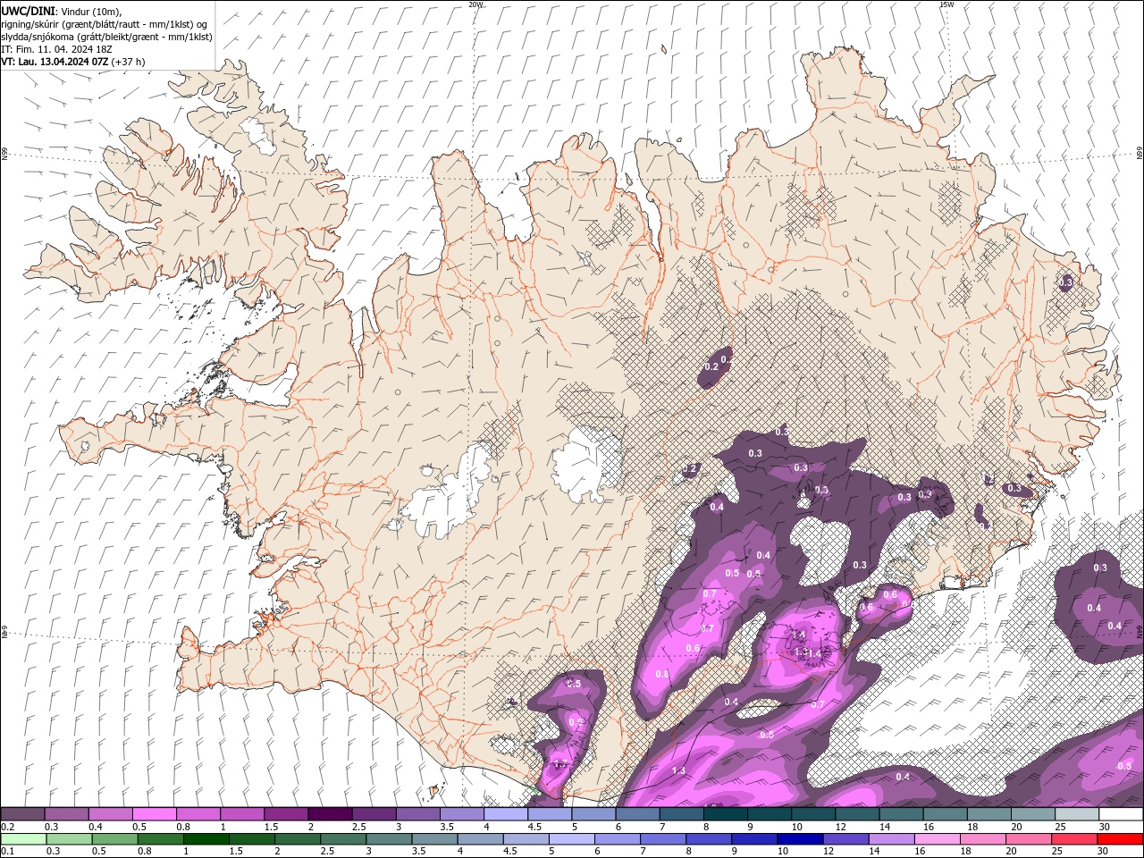Screen dimensions: 1144x858
Task: Click the palest green 0.1 swatch in lower legend
Action: pyautogui.click(x=23, y=839)
